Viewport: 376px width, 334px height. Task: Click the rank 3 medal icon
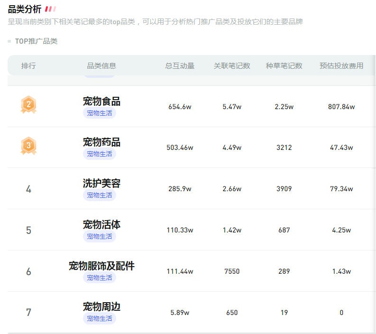tap(28, 146)
